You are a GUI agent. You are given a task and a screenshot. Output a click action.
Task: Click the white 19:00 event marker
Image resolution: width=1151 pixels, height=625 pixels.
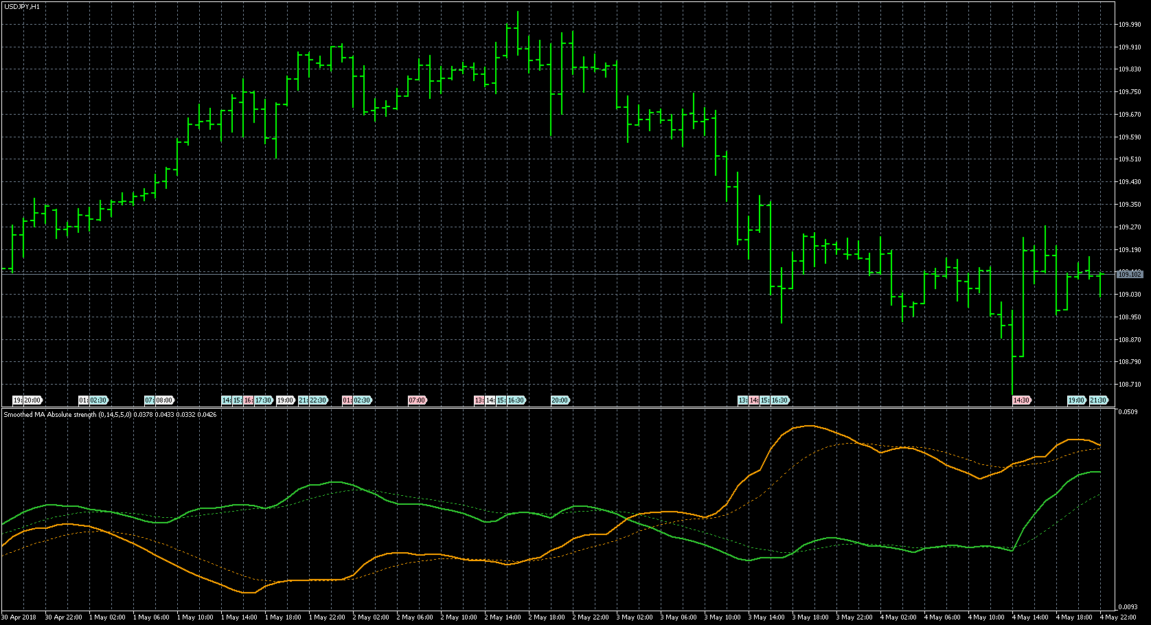[x=286, y=400]
